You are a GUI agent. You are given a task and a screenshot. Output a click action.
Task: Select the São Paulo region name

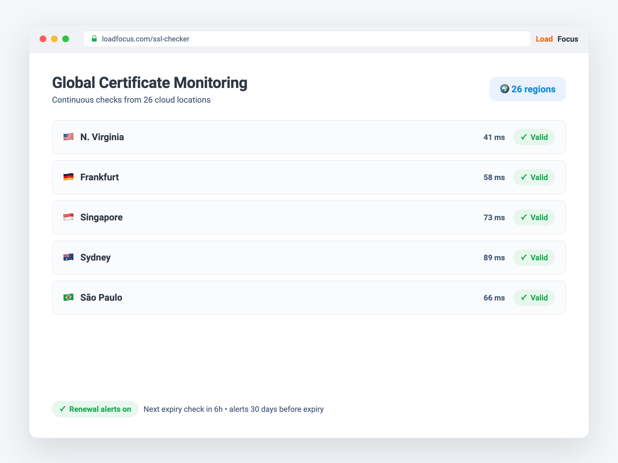point(101,298)
